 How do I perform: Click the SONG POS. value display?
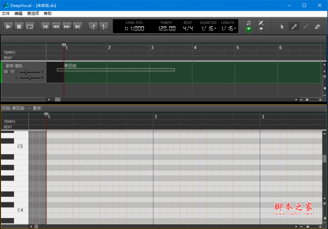[134, 28]
